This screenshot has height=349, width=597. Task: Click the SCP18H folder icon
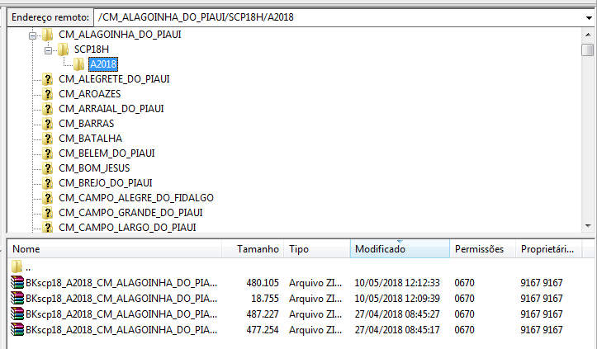64,50
